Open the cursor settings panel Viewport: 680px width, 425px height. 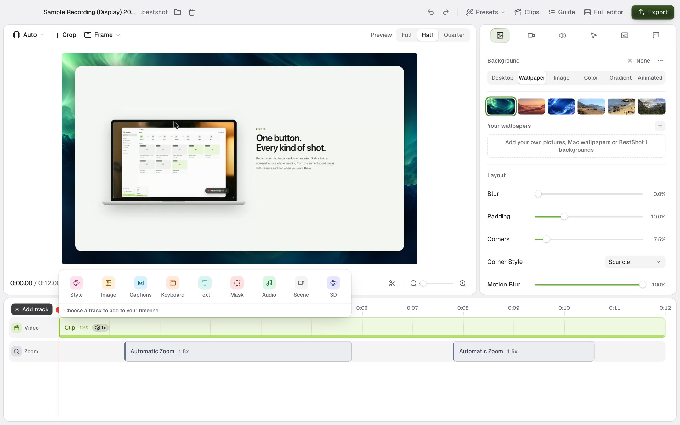pos(593,35)
